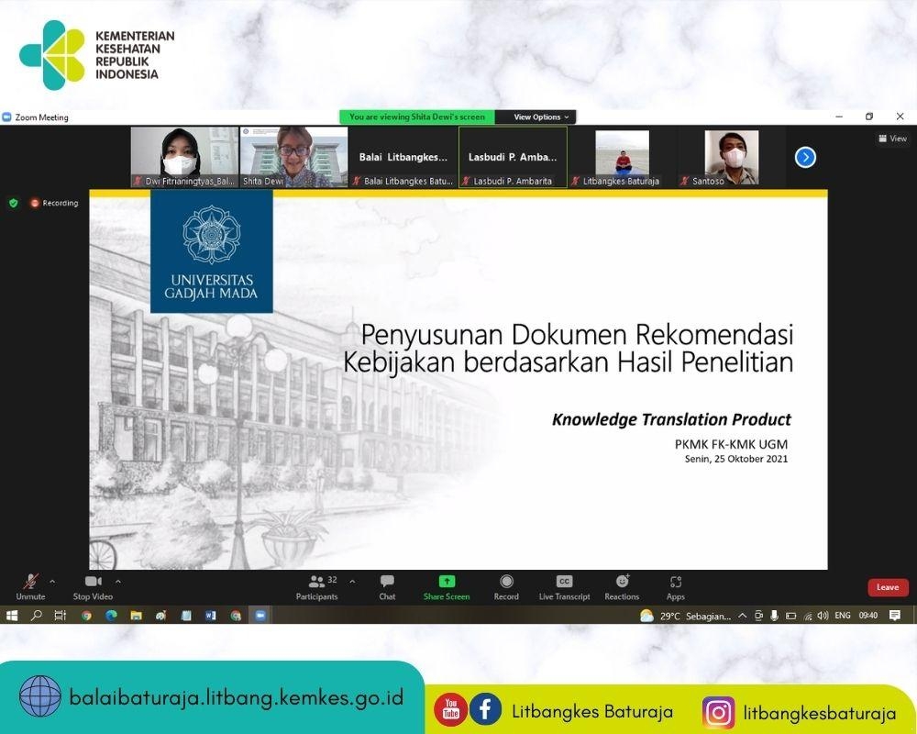
Task: Unmute the microphone in Zoom
Action: (30, 584)
